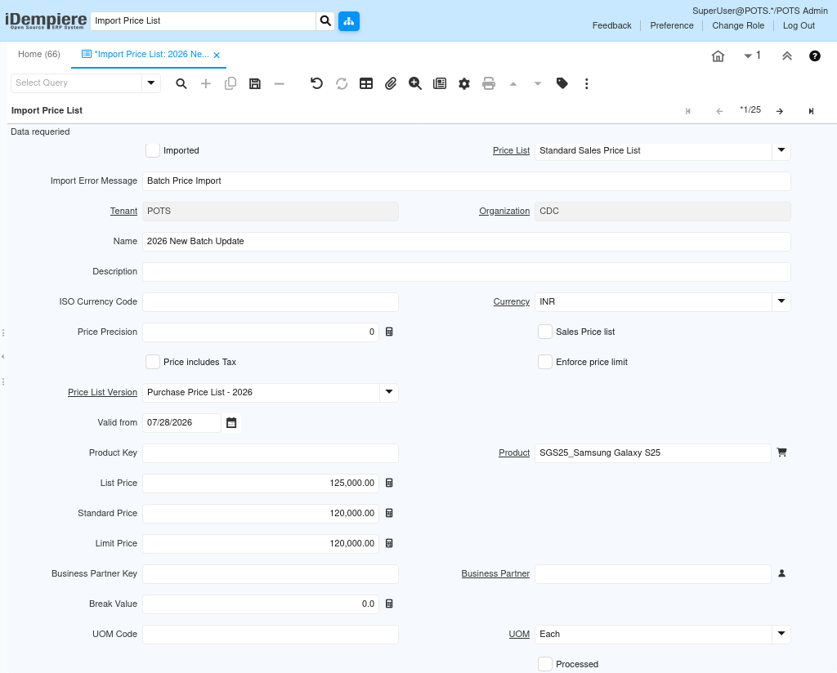Save the record with floppy icon
Image resolution: width=837 pixels, height=673 pixels.
[x=255, y=84]
